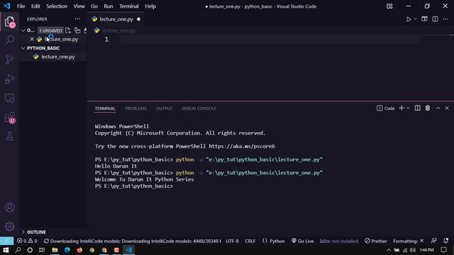Open the Selection menu
The width and height of the screenshot is (454, 255).
(x=57, y=6)
